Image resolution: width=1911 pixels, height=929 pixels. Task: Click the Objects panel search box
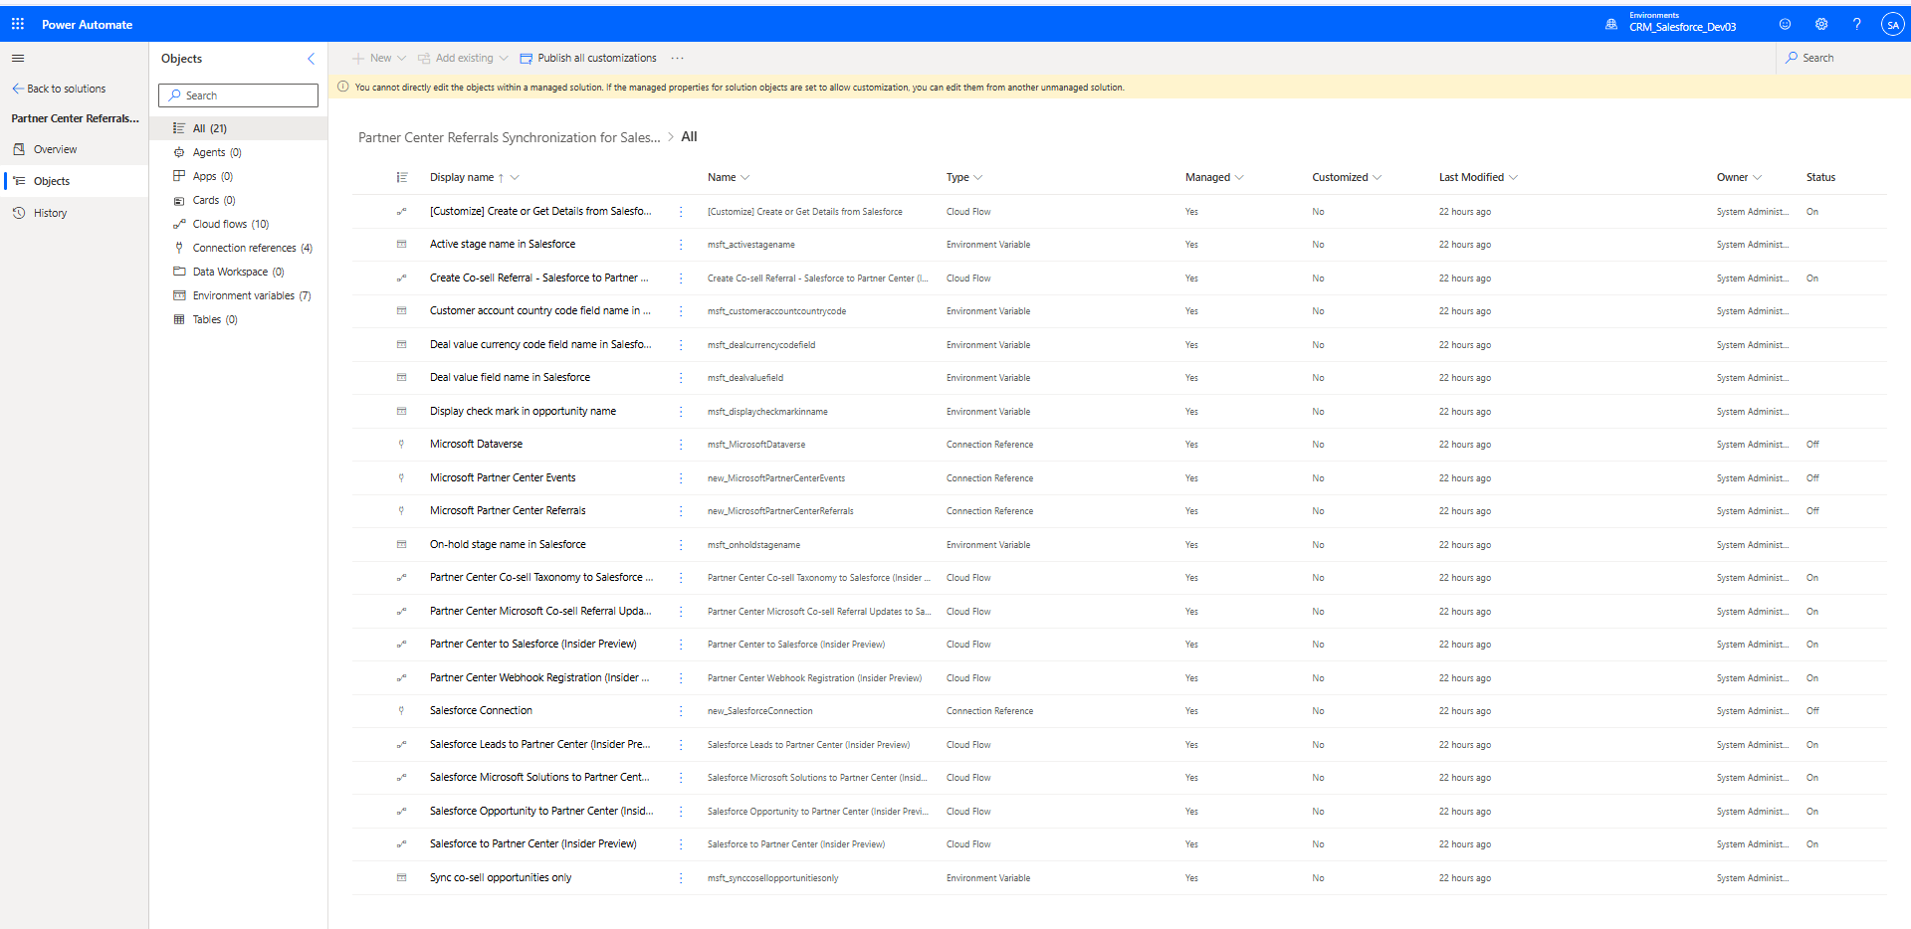239,95
